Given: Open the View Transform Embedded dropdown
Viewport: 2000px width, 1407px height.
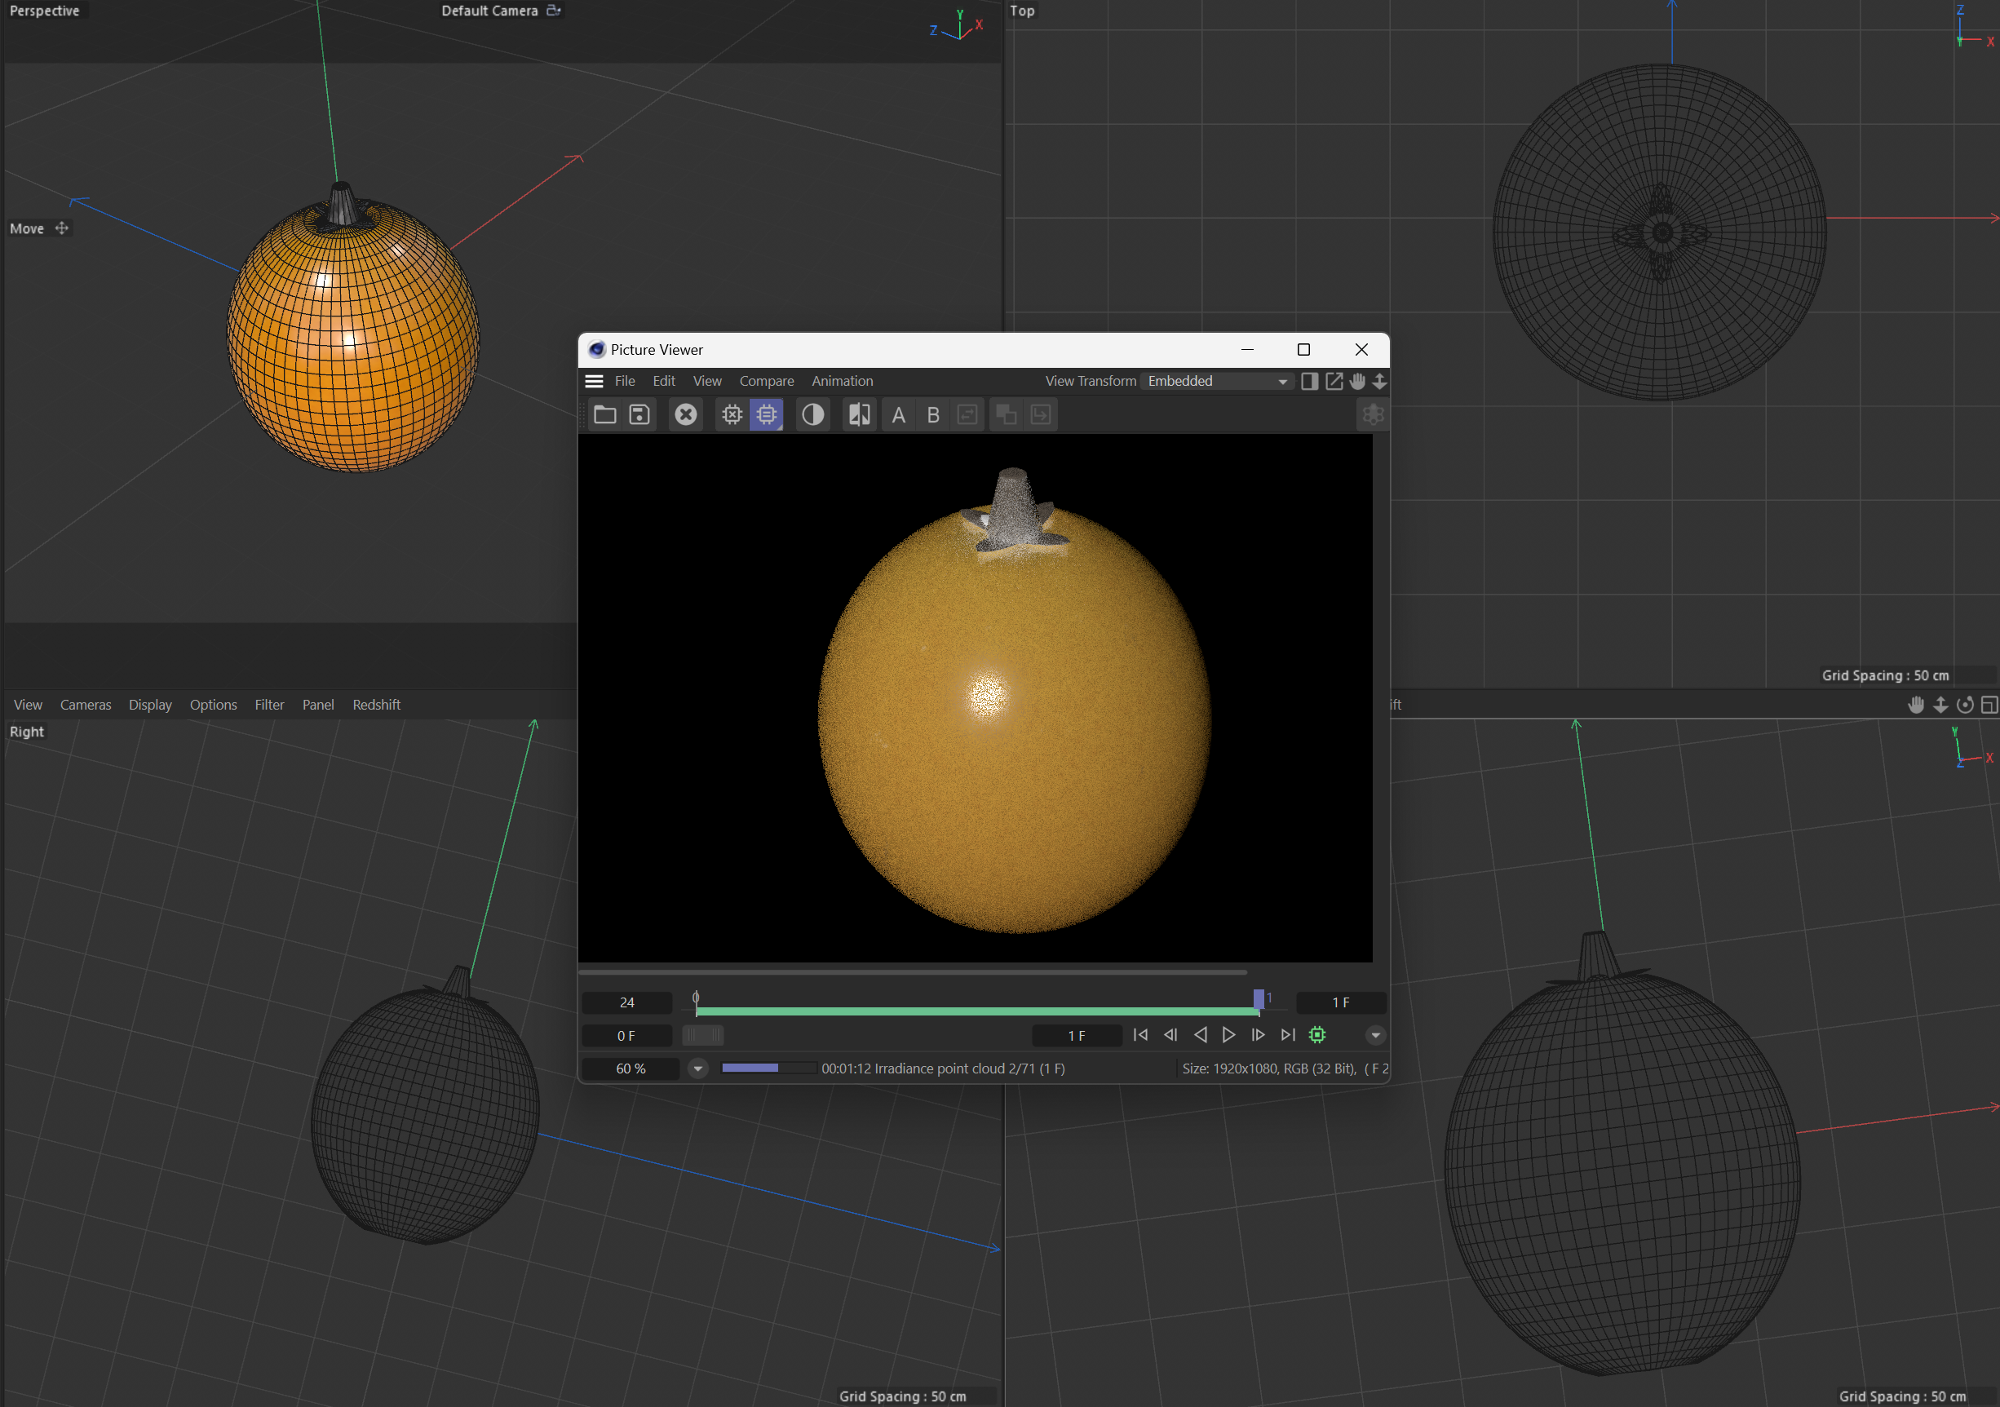Looking at the screenshot, I should [1281, 381].
